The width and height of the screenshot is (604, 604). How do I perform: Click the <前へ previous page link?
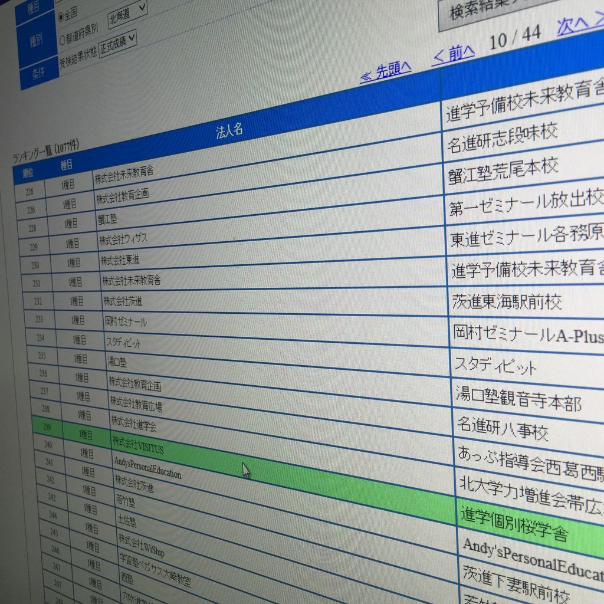click(x=454, y=55)
